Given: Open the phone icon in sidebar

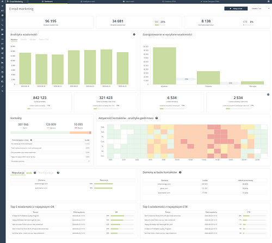Looking at the screenshot, I should (x=2, y=25).
